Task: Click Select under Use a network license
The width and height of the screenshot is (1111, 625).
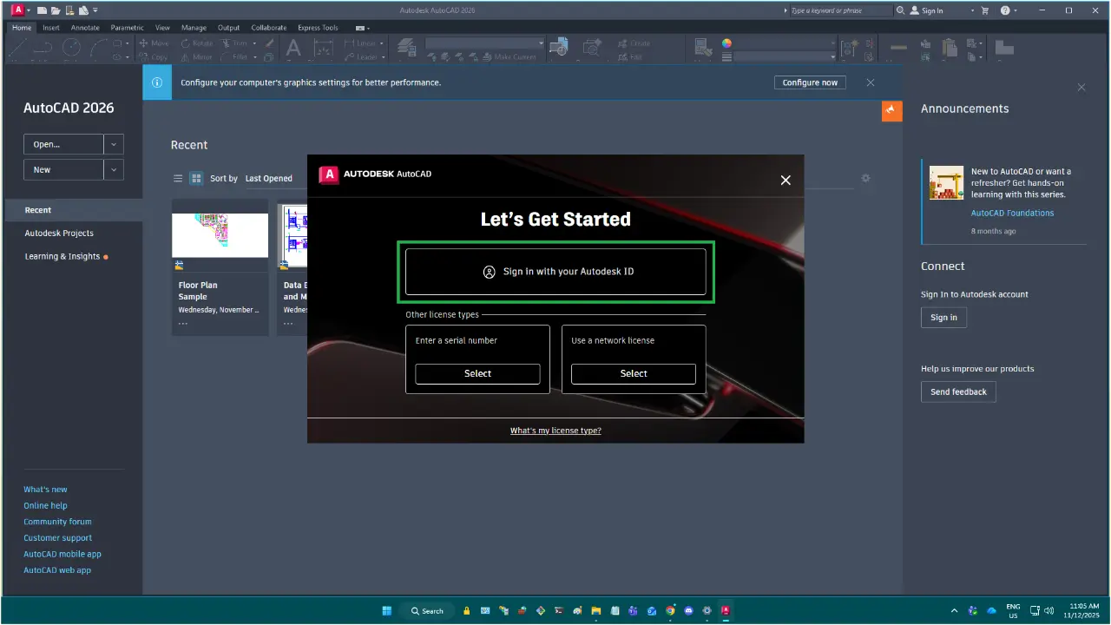Action: pos(634,373)
